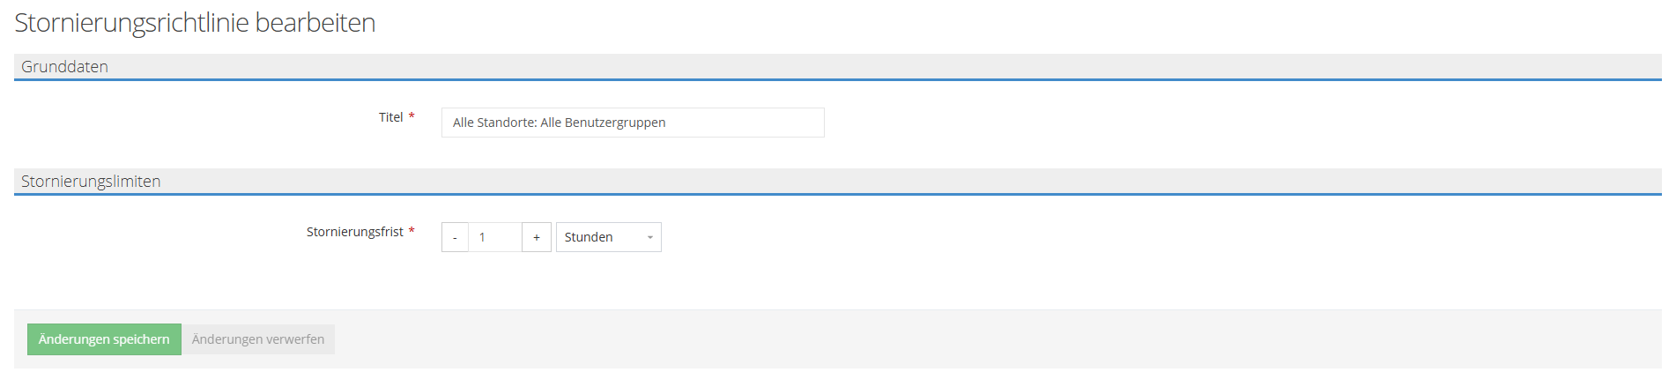Click the Stornierungslimiten section header

(x=91, y=182)
